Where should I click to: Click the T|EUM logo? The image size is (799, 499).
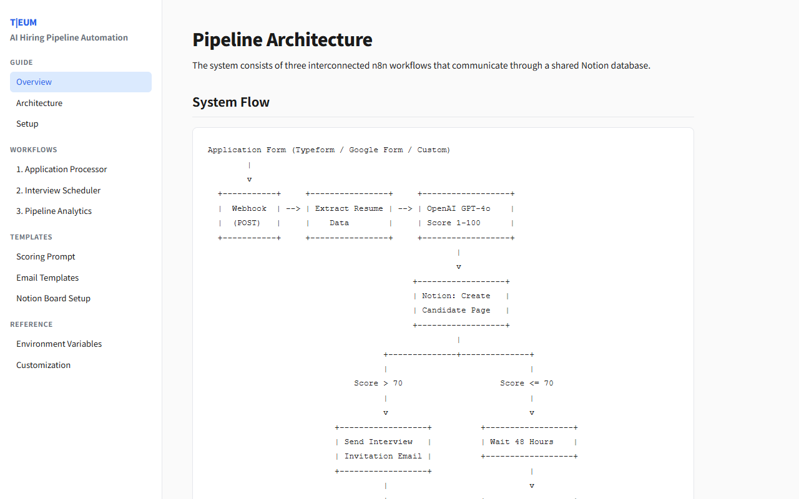pos(23,22)
